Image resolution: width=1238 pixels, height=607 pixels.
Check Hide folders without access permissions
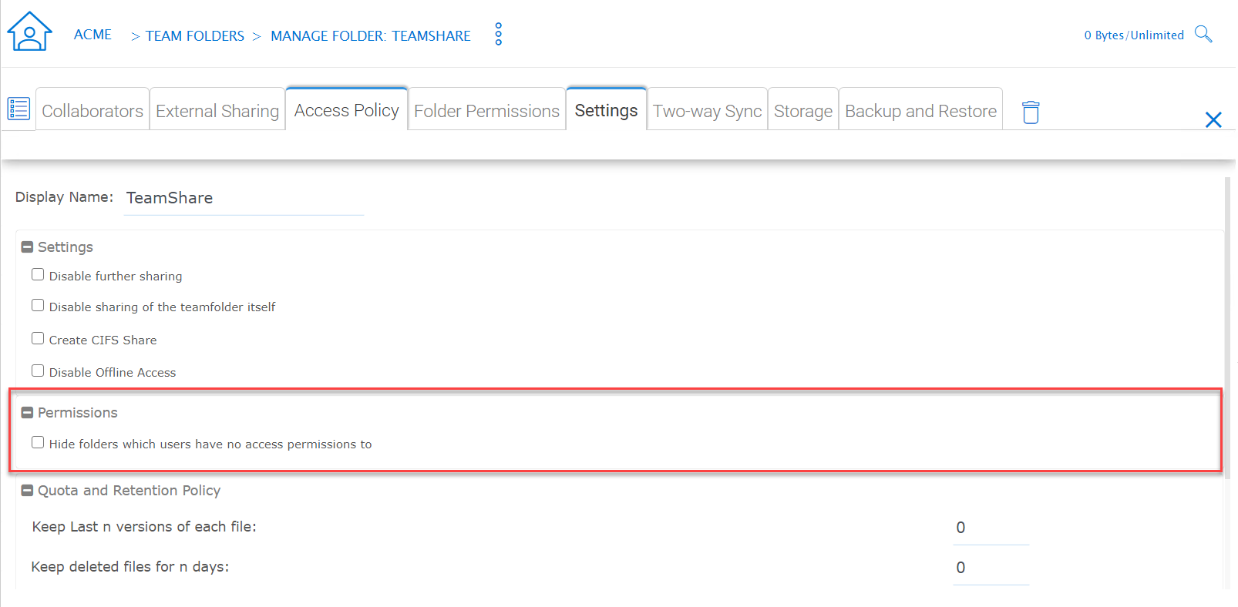(38, 442)
